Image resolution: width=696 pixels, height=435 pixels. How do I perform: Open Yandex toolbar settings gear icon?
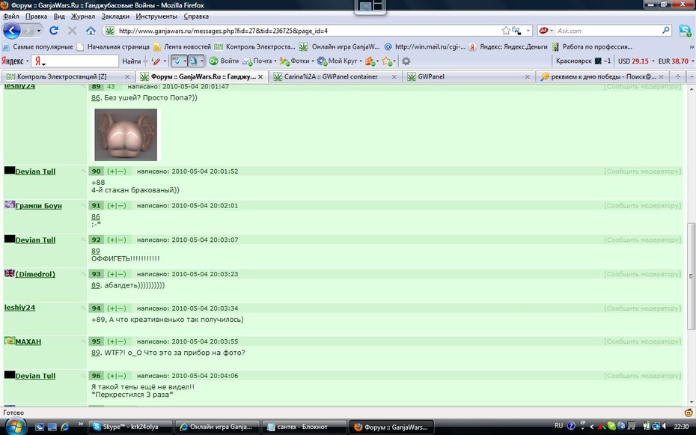tap(406, 61)
